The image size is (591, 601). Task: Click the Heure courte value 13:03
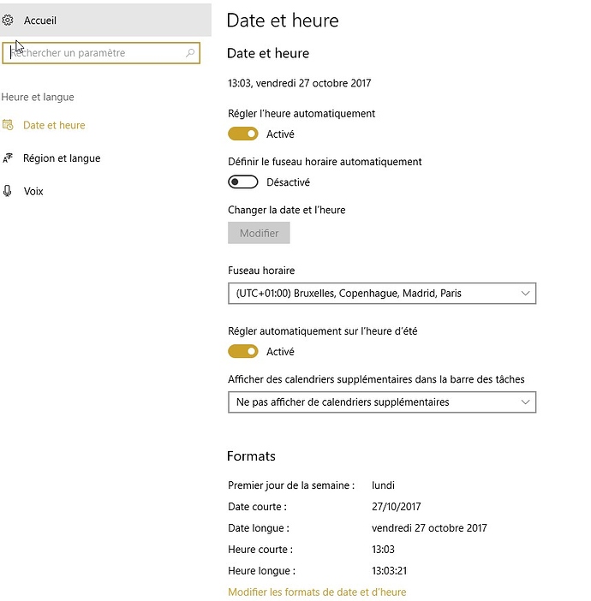tap(383, 550)
